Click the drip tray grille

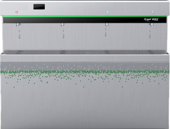pyautogui.click(x=85, y=52)
